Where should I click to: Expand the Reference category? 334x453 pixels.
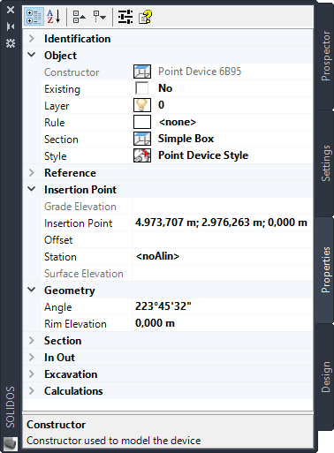[x=32, y=172]
